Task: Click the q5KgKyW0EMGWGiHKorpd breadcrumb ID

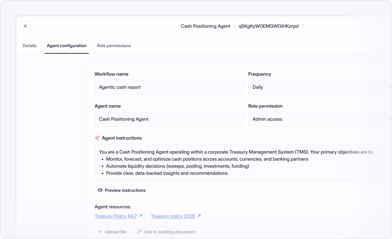Action: point(269,26)
